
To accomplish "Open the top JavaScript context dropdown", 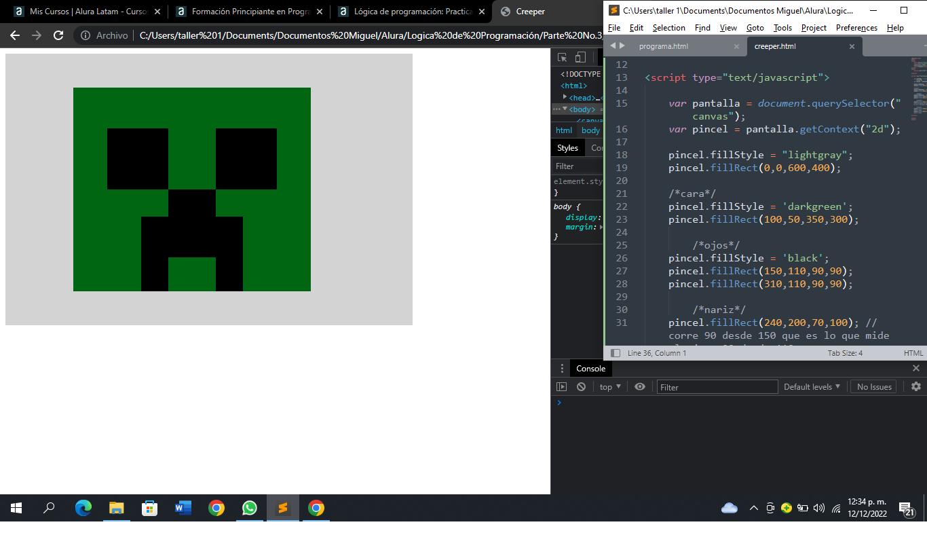I will [x=610, y=386].
